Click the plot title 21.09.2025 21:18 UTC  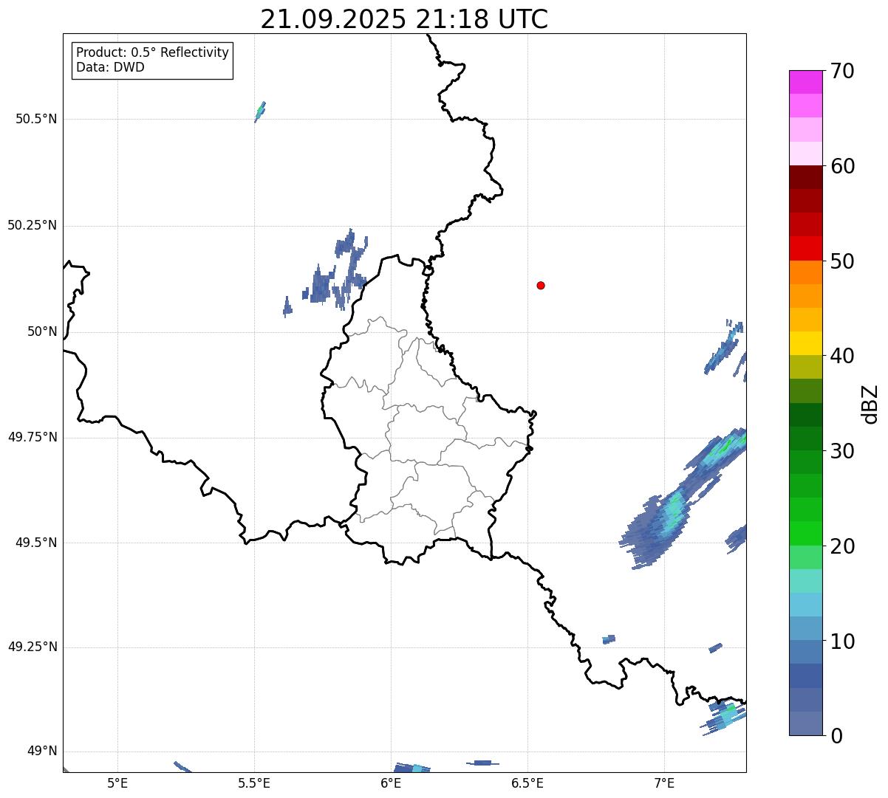click(404, 19)
